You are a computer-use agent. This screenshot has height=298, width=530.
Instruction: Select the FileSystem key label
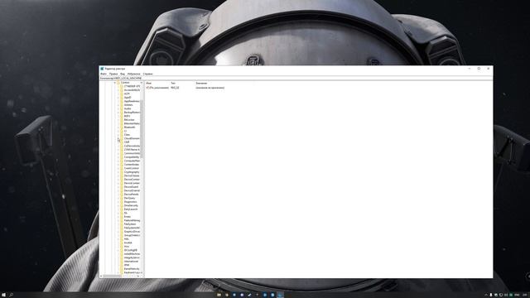(130, 224)
